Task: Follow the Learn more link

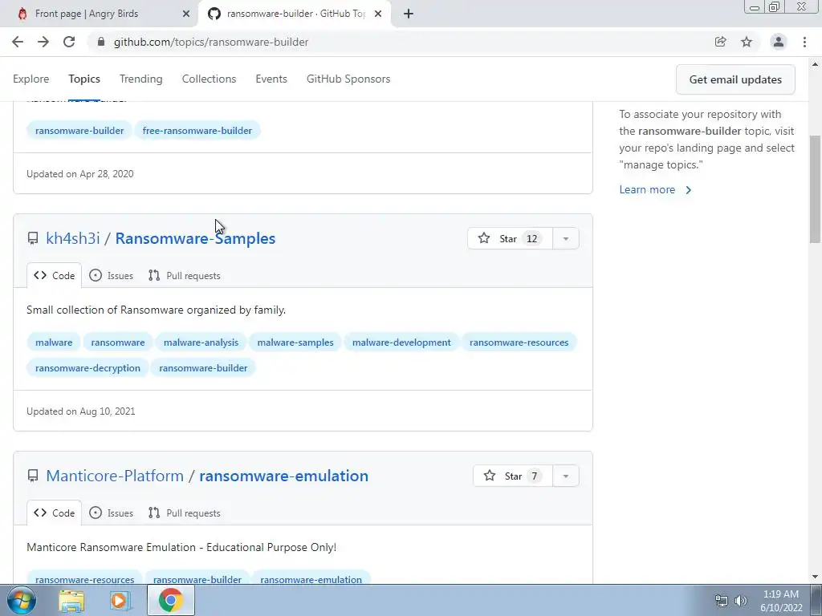Action: (x=655, y=189)
